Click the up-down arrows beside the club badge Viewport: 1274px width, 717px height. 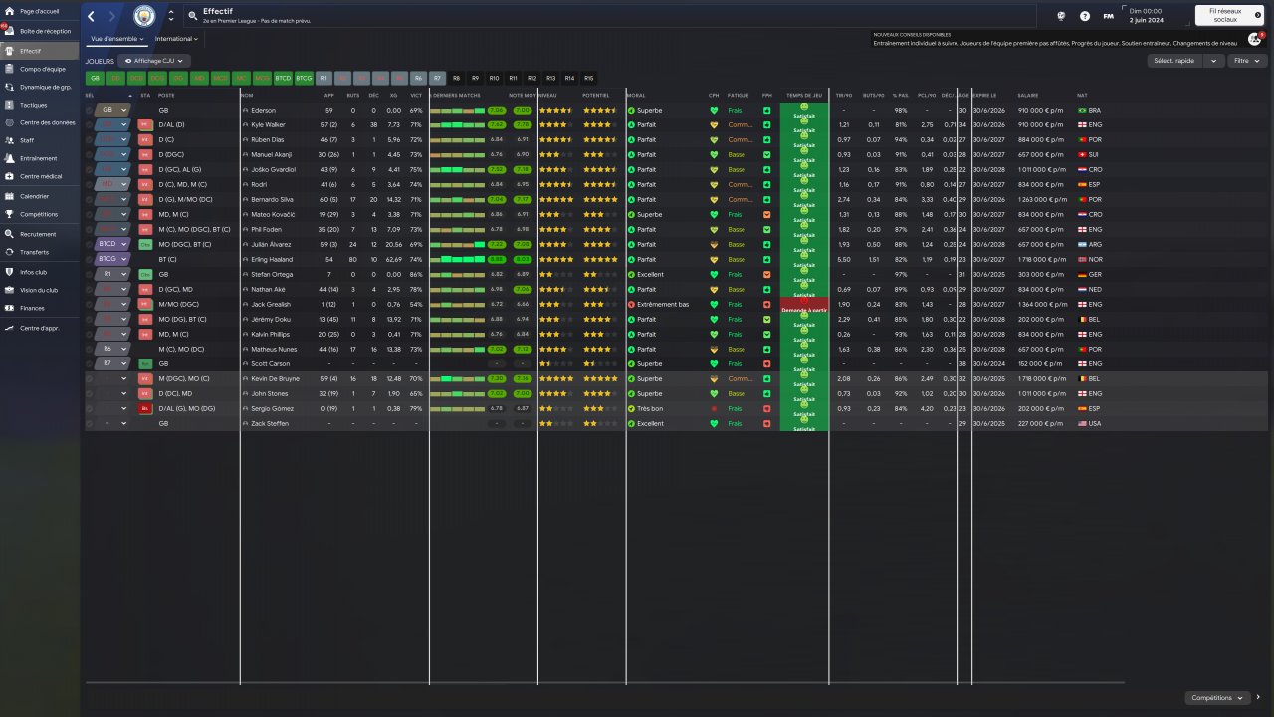(x=171, y=16)
